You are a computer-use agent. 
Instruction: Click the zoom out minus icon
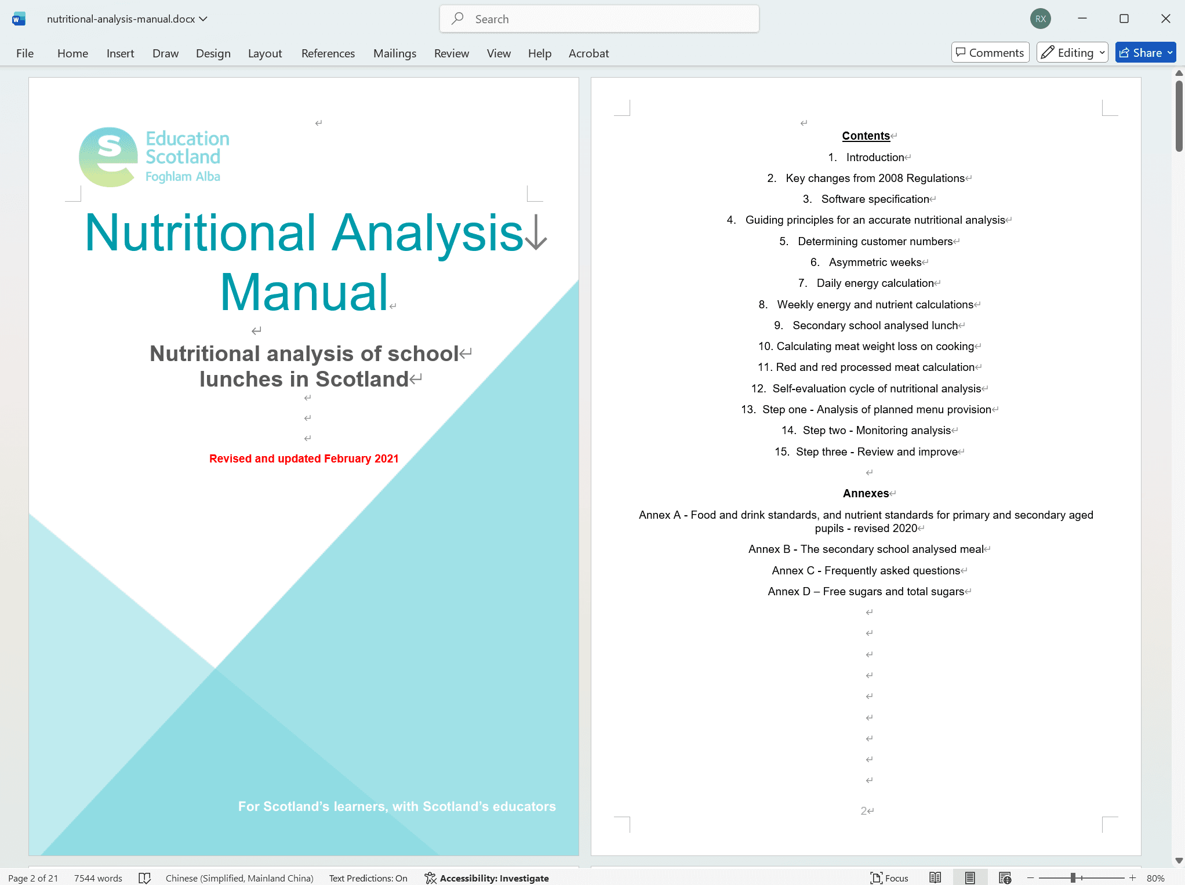[x=1030, y=877]
